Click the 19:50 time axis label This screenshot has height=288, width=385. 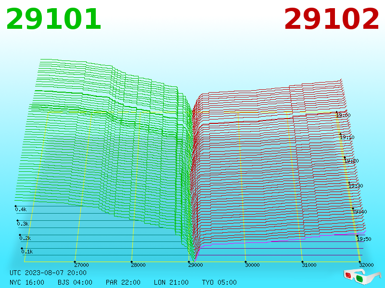tap(364, 239)
